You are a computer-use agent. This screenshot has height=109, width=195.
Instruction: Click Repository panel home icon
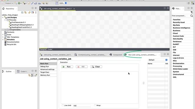[x=3, y=8]
